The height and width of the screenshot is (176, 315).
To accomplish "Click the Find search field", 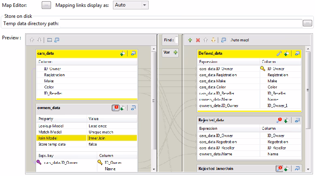I will (177, 40).
